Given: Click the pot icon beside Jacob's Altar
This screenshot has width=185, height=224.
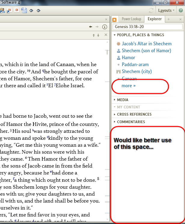Looking at the screenshot, I should tap(119, 44).
